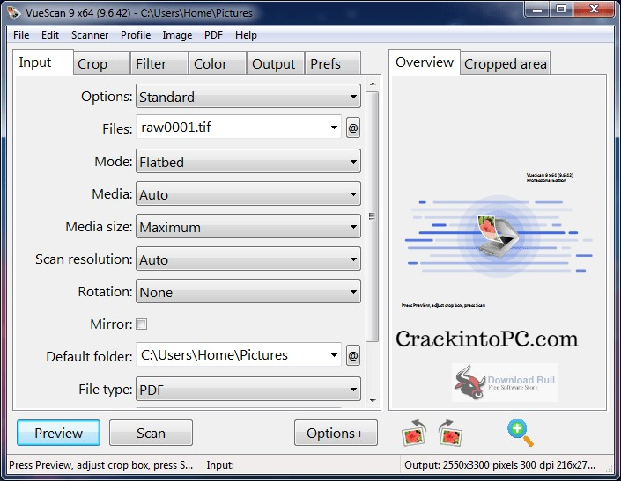
Task: Open the Profile menu
Action: [x=136, y=35]
